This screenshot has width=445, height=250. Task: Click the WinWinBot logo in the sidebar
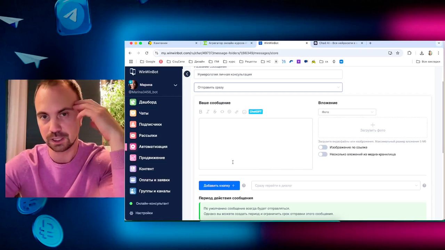[144, 72]
